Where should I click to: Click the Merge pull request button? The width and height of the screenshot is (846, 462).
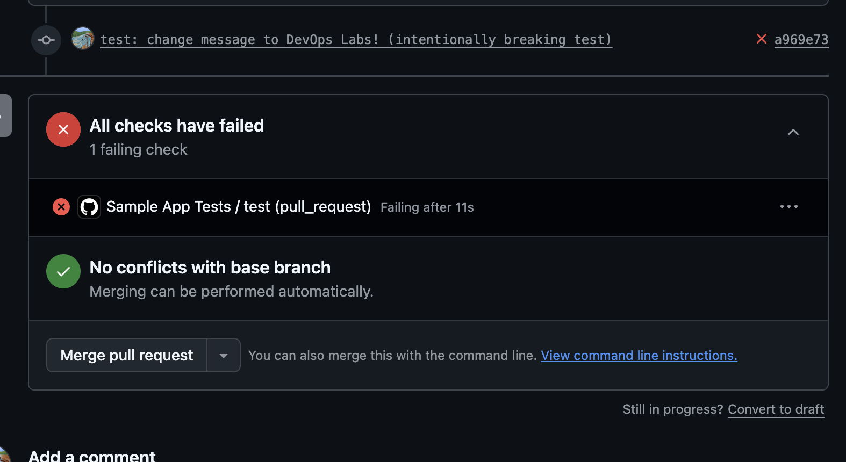127,355
